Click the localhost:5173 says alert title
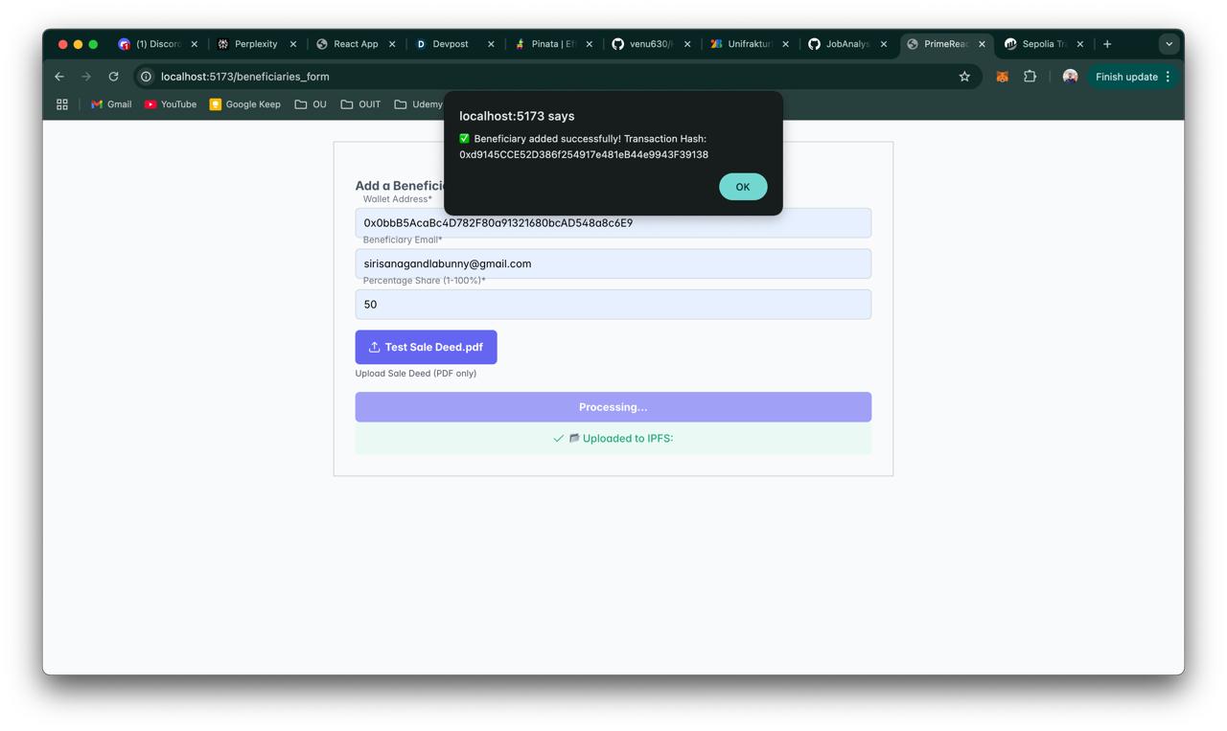Viewport: 1227px width, 731px height. (517, 116)
